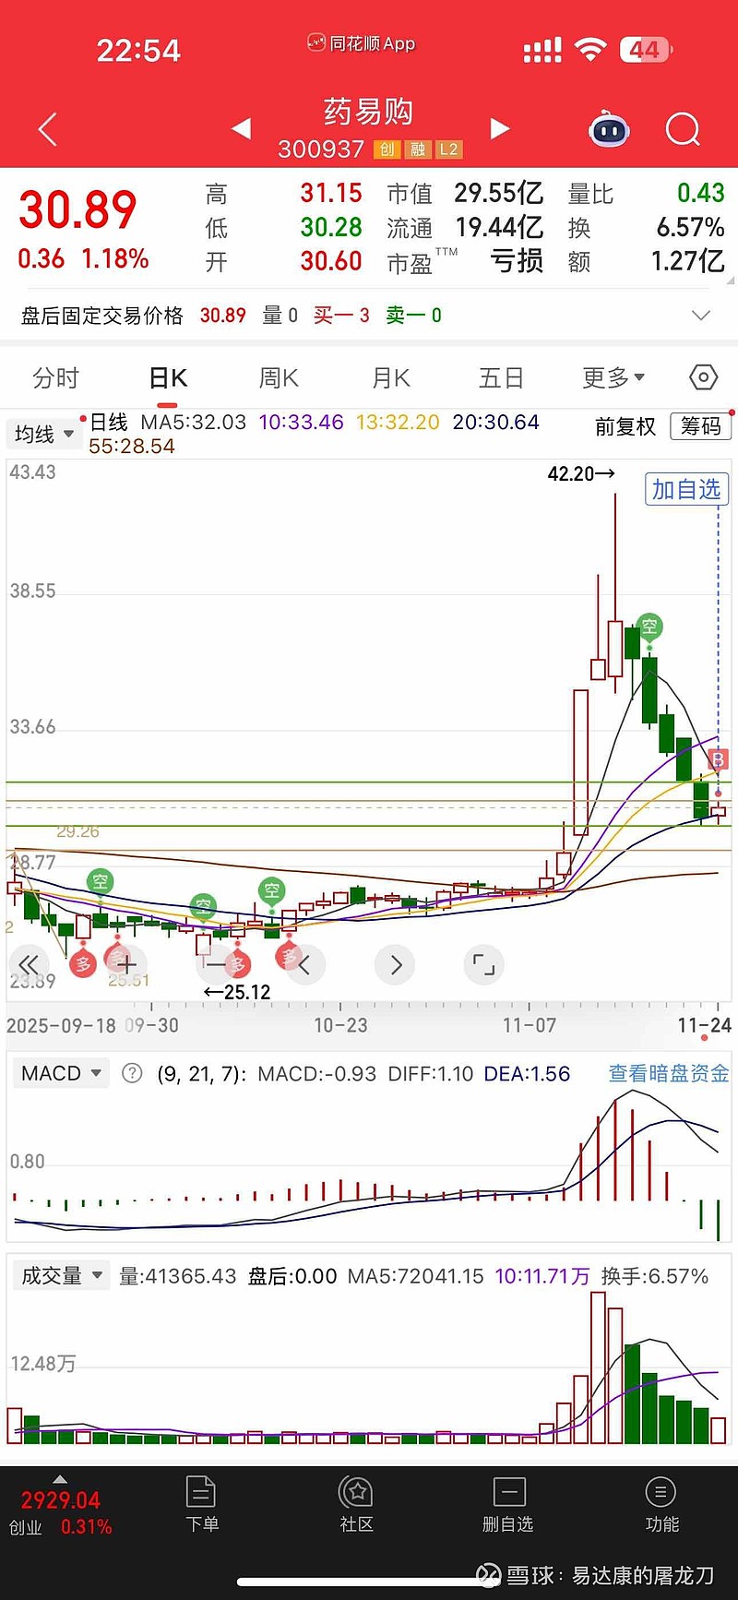Open the 均线 indicator dropdown
The height and width of the screenshot is (1600, 738).
click(x=43, y=434)
